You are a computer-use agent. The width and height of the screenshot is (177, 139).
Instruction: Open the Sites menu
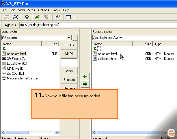[31, 10]
